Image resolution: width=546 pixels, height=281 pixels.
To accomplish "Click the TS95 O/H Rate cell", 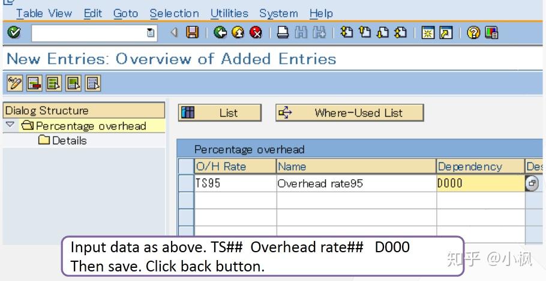I will click(x=235, y=183).
